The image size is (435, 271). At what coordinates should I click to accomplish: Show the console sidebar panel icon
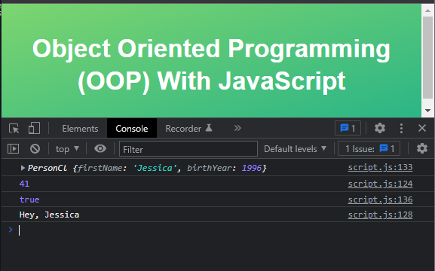click(13, 149)
